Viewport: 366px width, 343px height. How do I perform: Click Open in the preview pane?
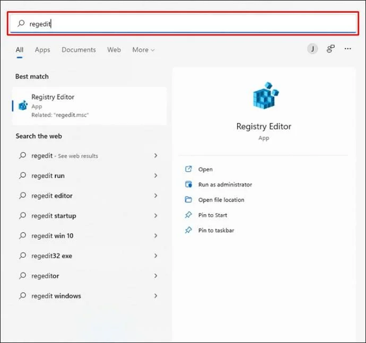tap(205, 169)
